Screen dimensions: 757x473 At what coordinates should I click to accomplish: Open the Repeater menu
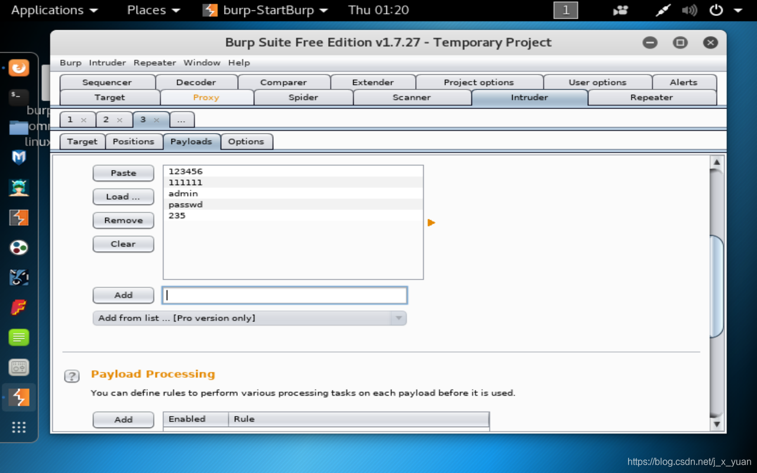(x=154, y=63)
